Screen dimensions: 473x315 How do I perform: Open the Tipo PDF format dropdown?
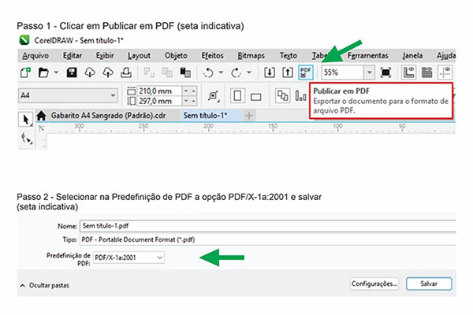coord(268,239)
